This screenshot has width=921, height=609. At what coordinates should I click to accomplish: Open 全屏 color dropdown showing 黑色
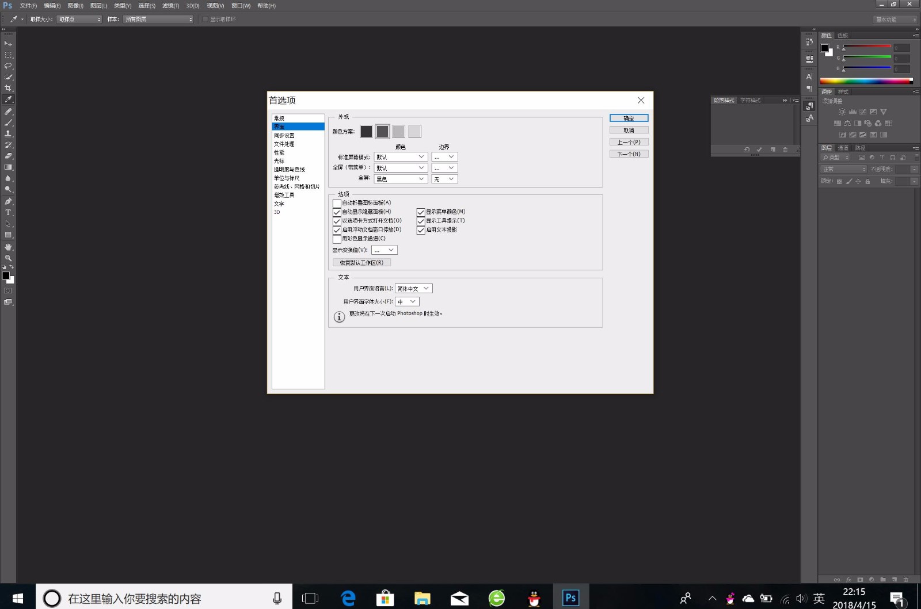coord(401,179)
